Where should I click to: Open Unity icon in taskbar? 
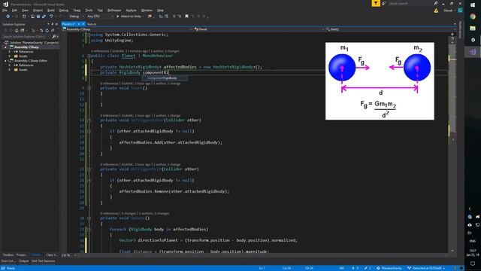pos(473,40)
